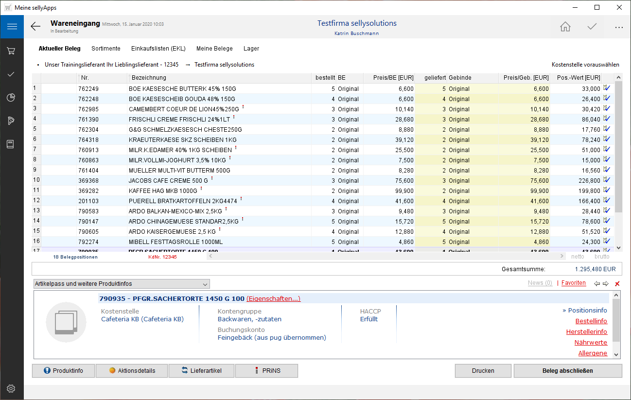This screenshot has height=400, width=631.
Task: Sort table by the Bezeichnung column header
Action: [x=149, y=78]
